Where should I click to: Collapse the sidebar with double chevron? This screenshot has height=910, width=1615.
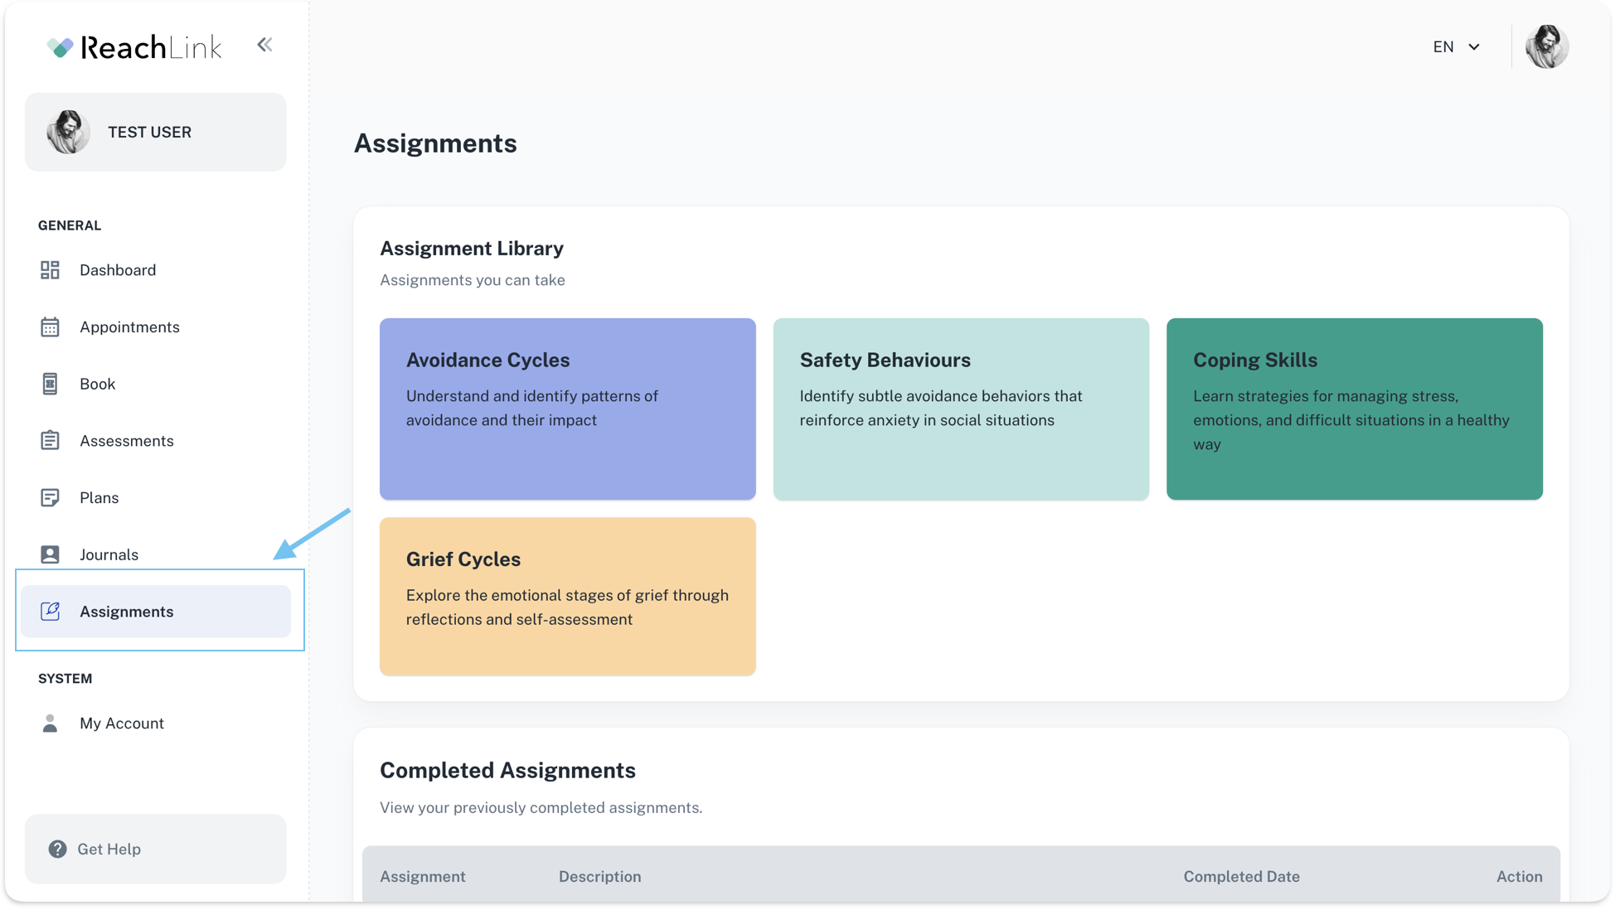[x=264, y=46]
